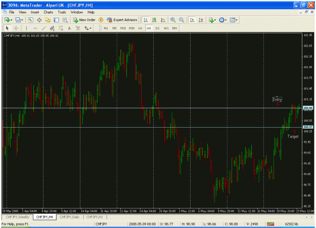Switch to bar chart display
Screen dimensions: 316x228
pos(146,20)
